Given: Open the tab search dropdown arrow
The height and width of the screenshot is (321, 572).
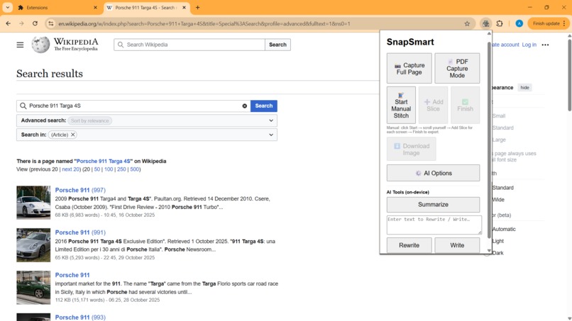Looking at the screenshot, I should 7,7.
